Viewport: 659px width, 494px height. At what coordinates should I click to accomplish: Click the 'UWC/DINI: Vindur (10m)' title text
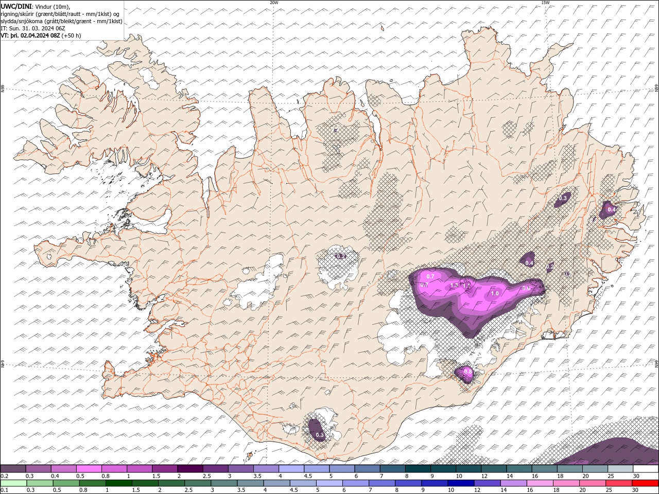[x=36, y=6]
